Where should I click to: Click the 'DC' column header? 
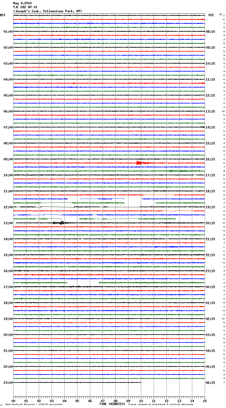coord(221,14)
